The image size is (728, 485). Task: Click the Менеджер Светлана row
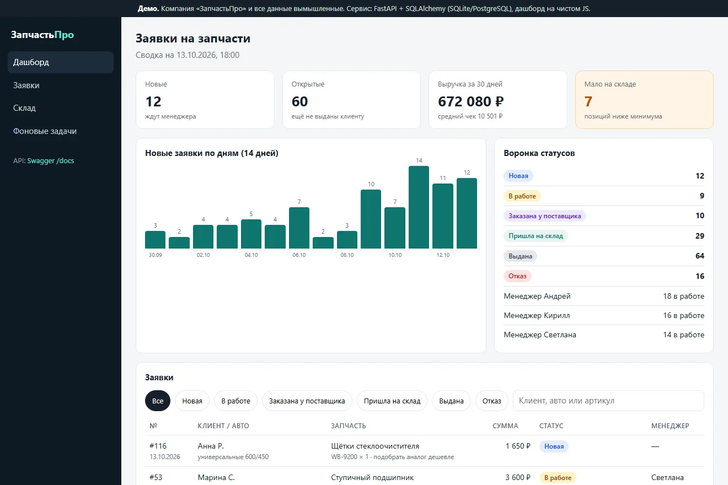point(604,335)
